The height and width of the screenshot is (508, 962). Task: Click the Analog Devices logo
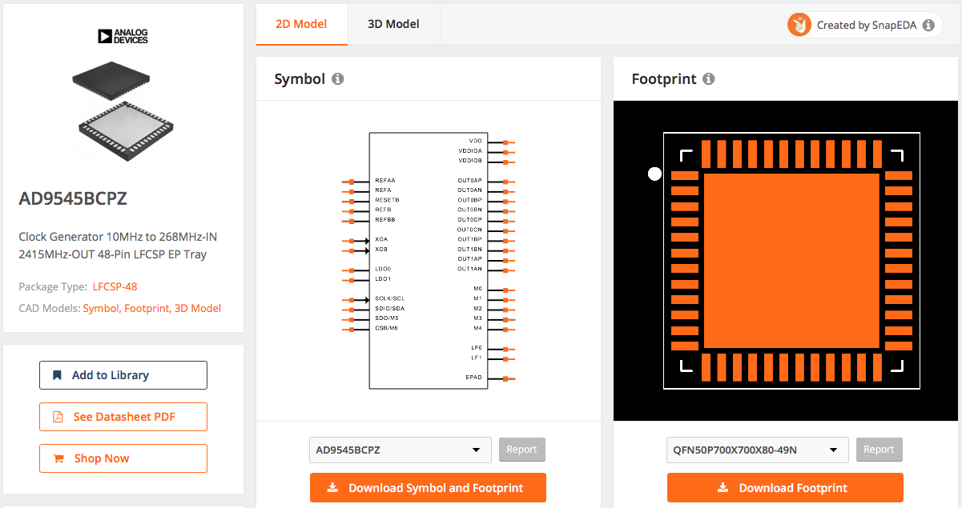123,36
